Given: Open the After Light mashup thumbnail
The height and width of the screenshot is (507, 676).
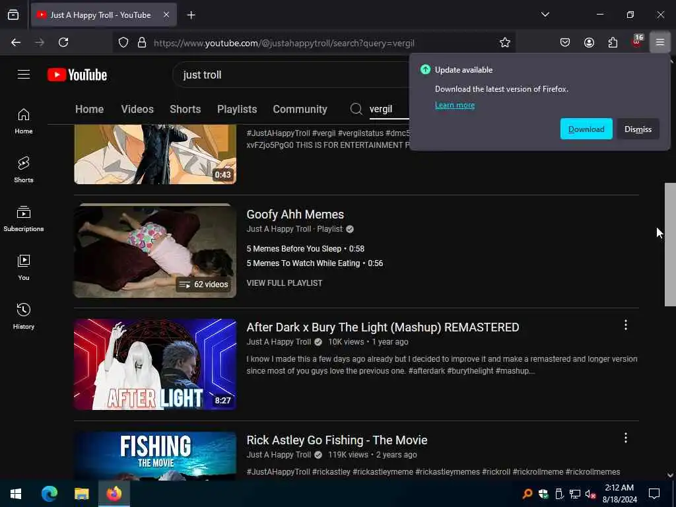Looking at the screenshot, I should coord(155,364).
